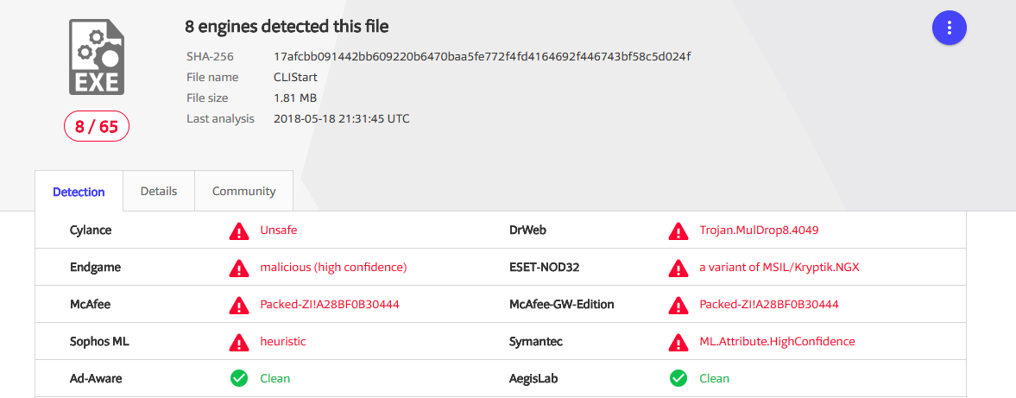Open the Community tab
1016x398 pixels.
point(243,192)
